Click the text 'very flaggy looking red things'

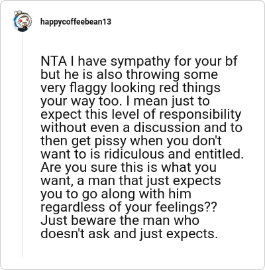[131, 88]
